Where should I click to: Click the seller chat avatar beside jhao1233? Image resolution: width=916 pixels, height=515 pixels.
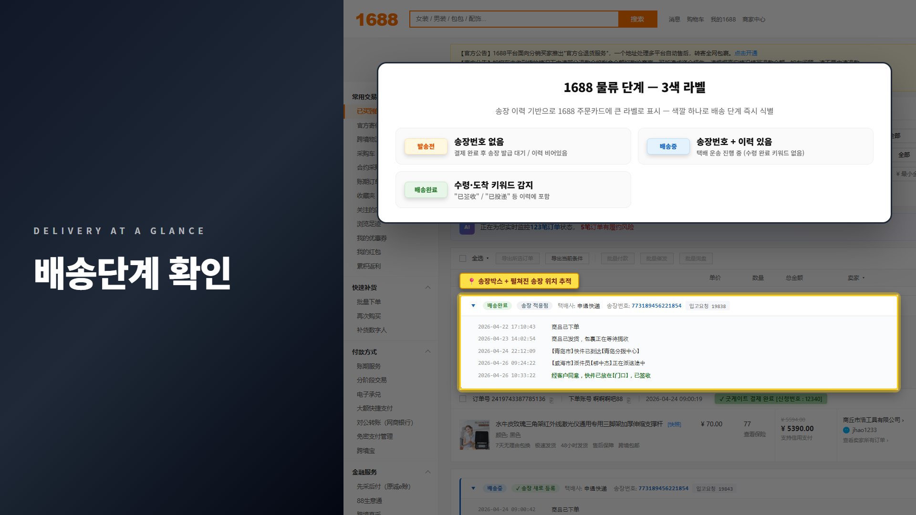[846, 430]
